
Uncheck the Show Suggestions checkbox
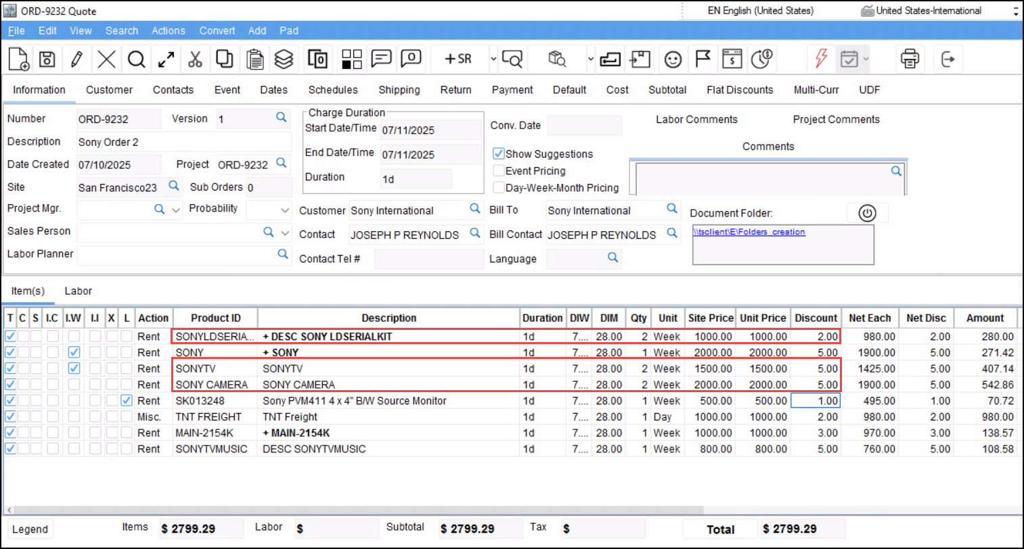coord(499,154)
